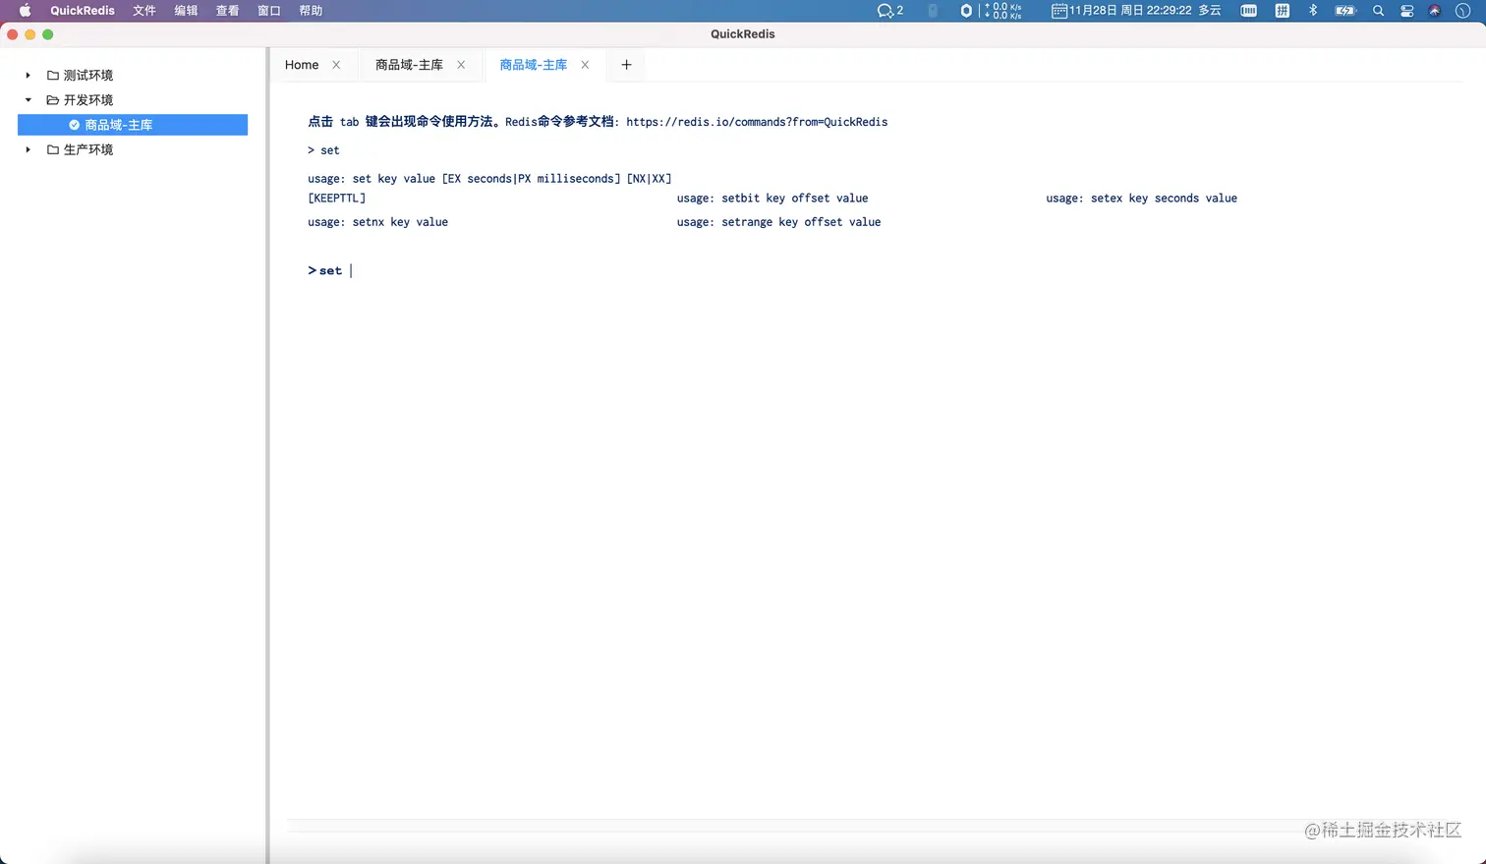The width and height of the screenshot is (1486, 864).
Task: Click the connected check icon beside 商品域-主库
Action: pos(74,125)
